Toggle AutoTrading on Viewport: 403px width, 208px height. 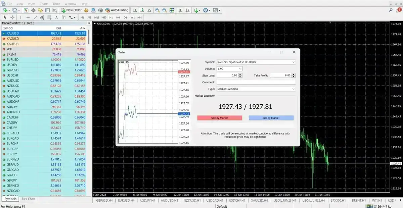(117, 10)
